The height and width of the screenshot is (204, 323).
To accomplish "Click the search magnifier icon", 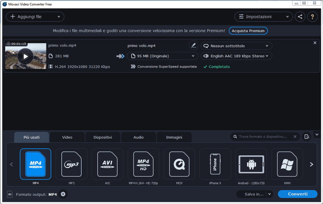I will pos(235,137).
